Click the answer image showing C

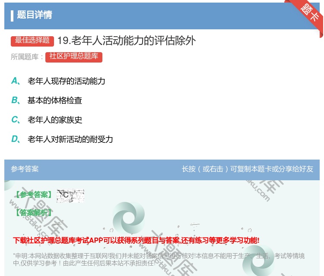click(70, 195)
